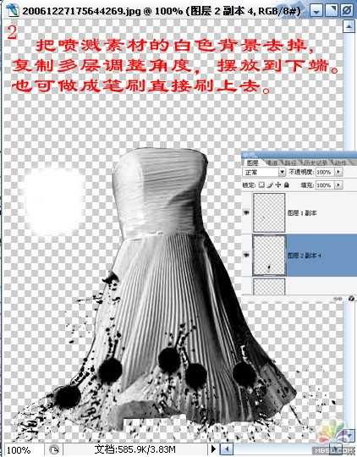Screen dimensions: 357x457
Task: Toggle lock all padlock icon
Action: tap(287, 184)
